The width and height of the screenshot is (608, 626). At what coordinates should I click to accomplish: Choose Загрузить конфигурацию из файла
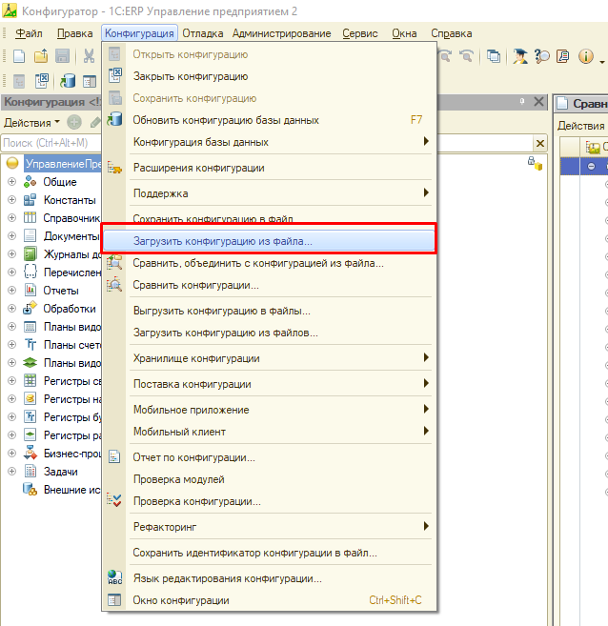click(269, 241)
